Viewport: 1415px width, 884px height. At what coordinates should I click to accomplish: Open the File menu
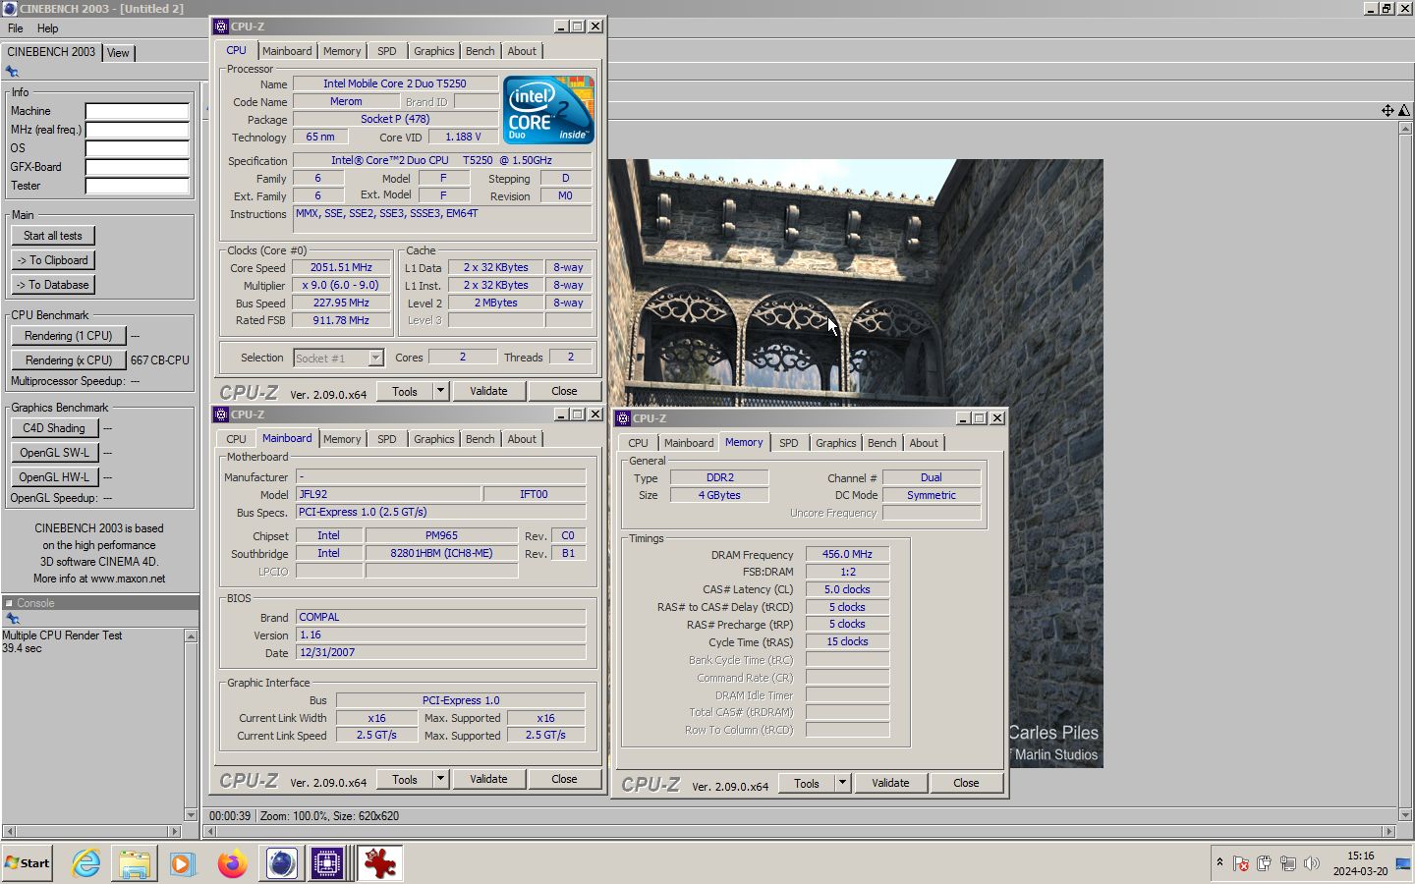click(16, 28)
